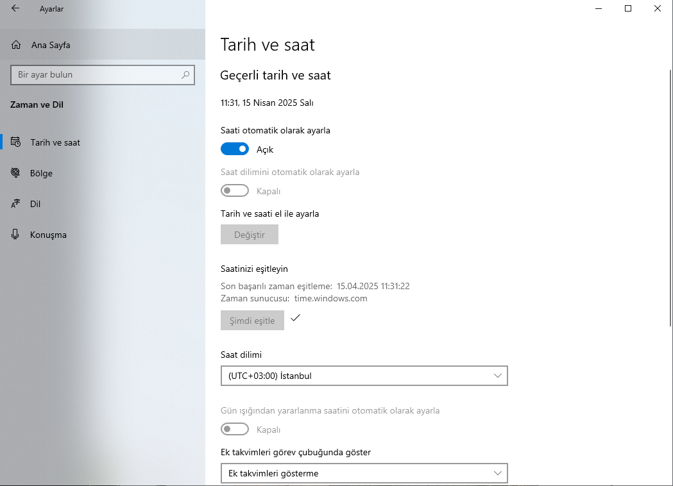Click the Zaman ve Dil heading
Screen dimensions: 673x486
37,105
